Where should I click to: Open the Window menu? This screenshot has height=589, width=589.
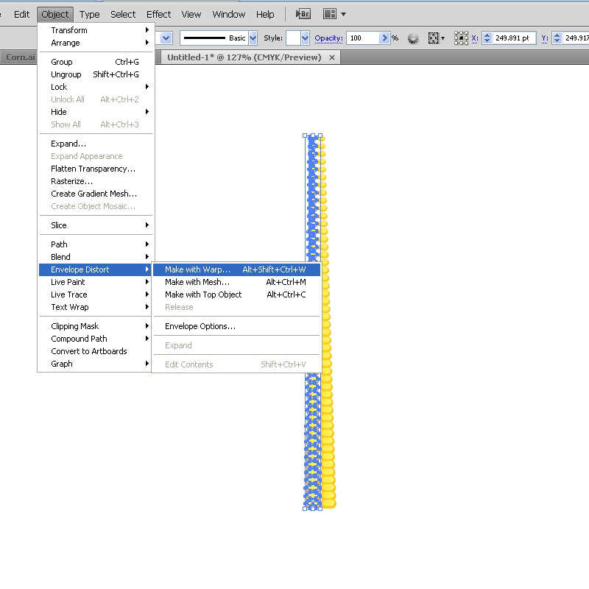coord(229,14)
